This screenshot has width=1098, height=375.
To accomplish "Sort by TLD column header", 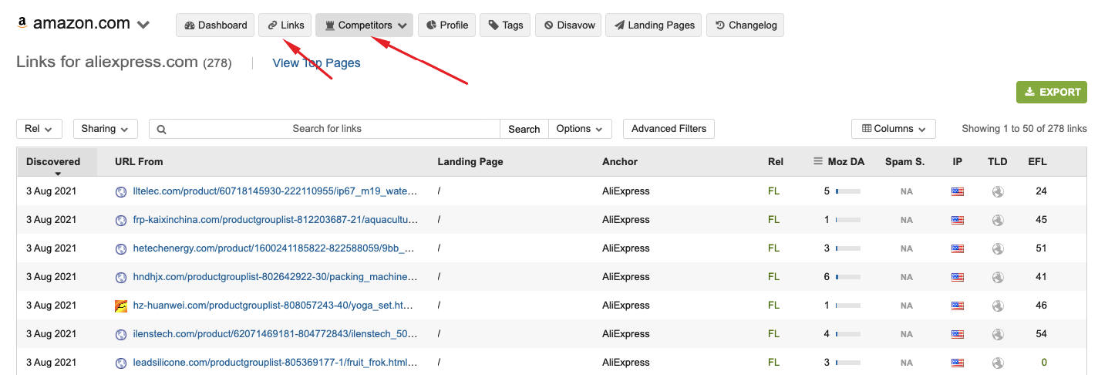I will [x=998, y=161].
